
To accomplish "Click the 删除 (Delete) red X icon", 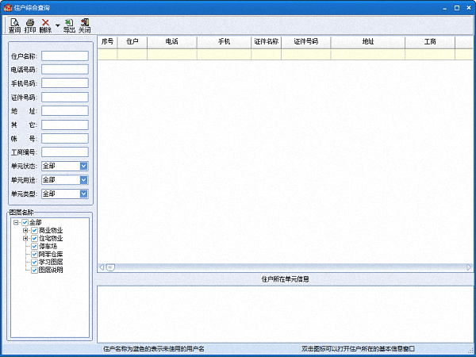I will [45, 25].
